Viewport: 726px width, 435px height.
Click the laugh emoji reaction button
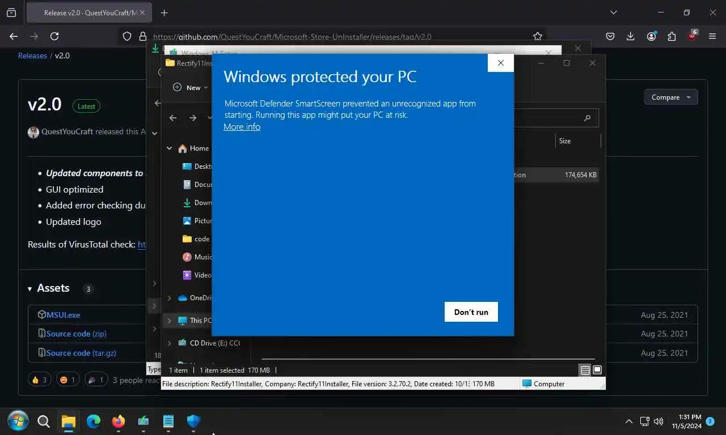68,379
